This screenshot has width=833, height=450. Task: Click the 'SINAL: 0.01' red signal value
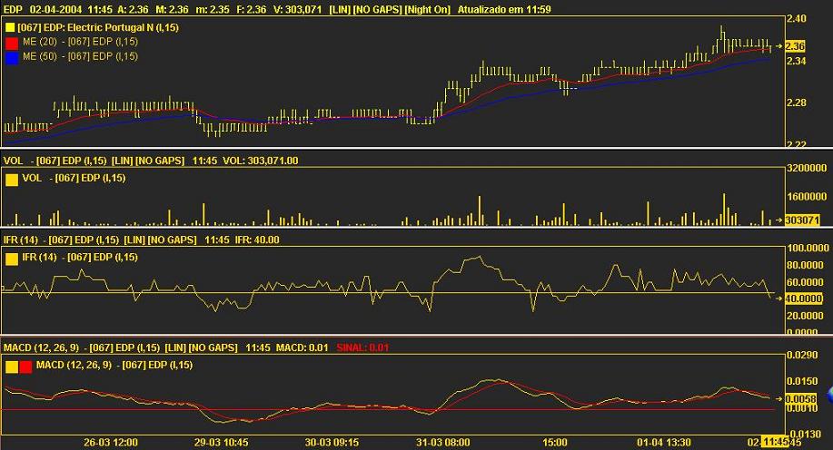[x=362, y=347]
